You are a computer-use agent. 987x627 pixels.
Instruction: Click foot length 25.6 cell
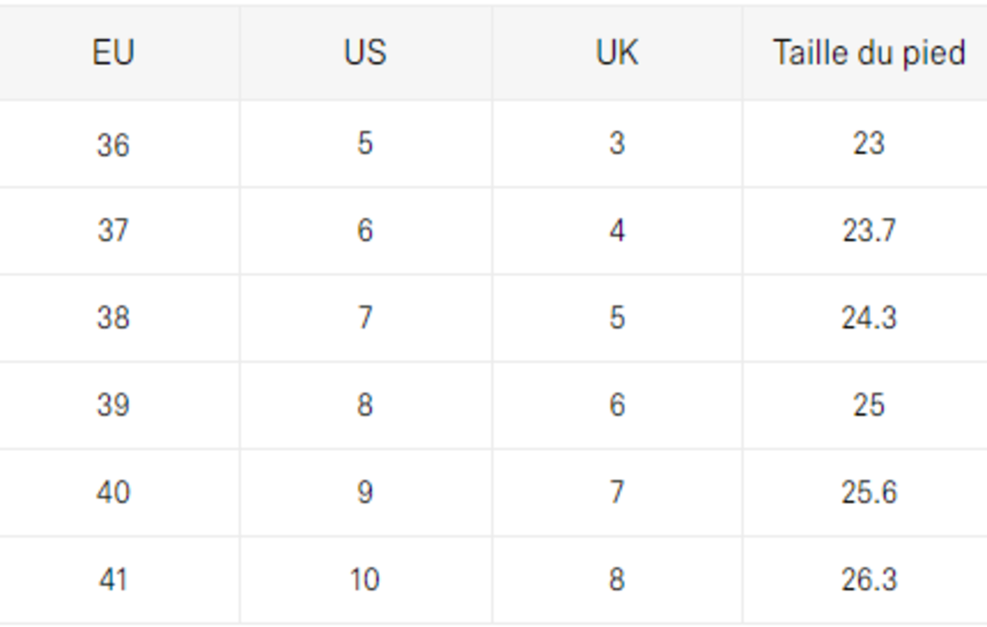point(869,493)
